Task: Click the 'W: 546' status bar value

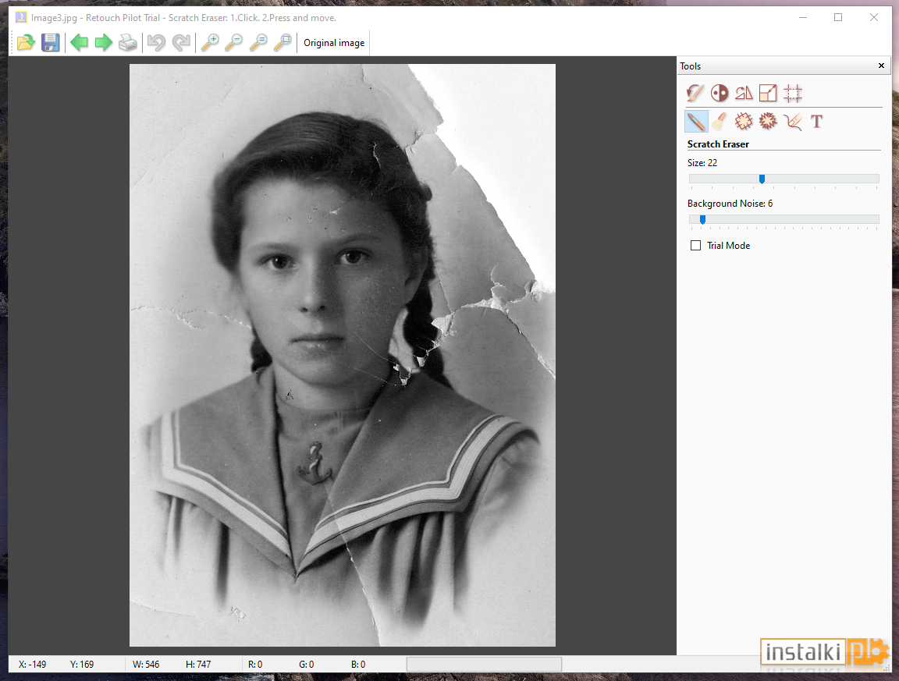Action: click(x=146, y=665)
